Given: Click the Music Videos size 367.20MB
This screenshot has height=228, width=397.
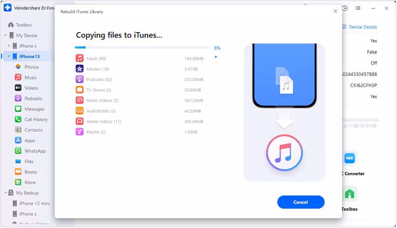Looking at the screenshot, I should [x=194, y=101].
